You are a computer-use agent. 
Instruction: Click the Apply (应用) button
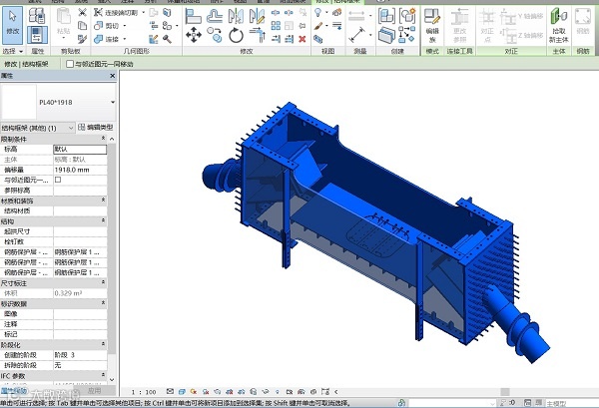(x=94, y=391)
